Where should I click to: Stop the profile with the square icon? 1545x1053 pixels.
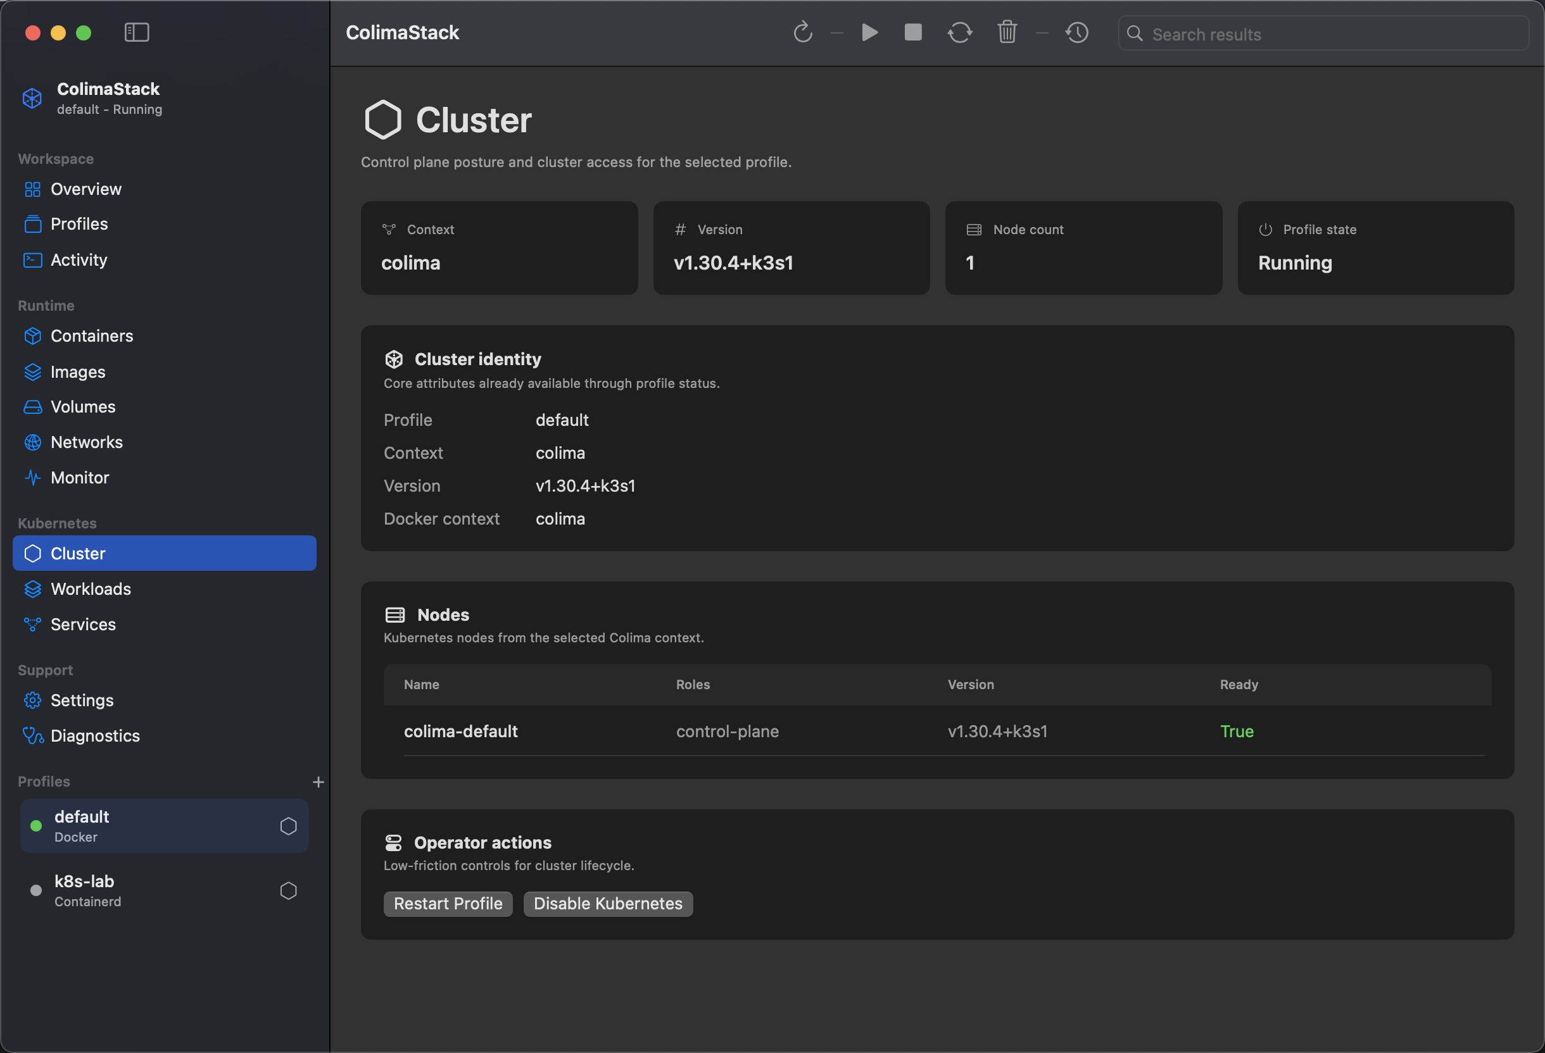coord(914,32)
